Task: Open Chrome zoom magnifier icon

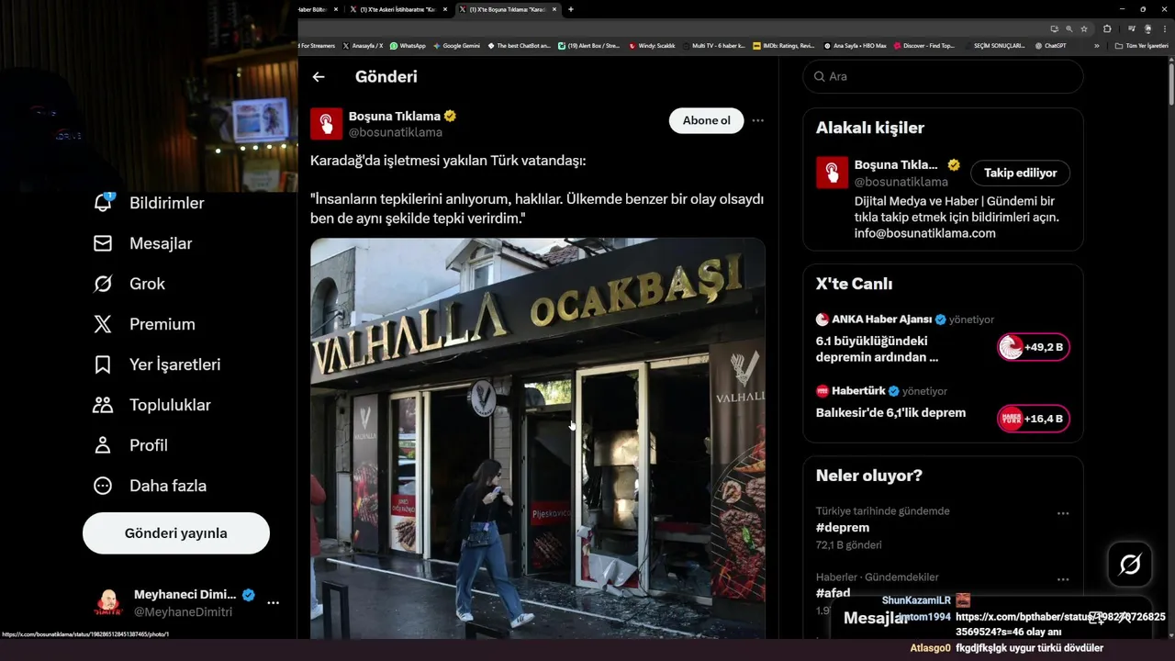Action: (x=1069, y=28)
